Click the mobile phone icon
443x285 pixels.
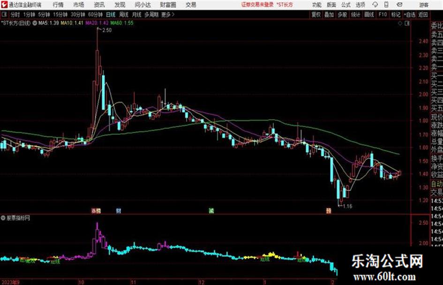tap(386, 5)
